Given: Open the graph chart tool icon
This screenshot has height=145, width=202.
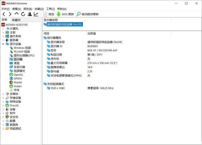Looking at the screenshot, I should [36, 14].
